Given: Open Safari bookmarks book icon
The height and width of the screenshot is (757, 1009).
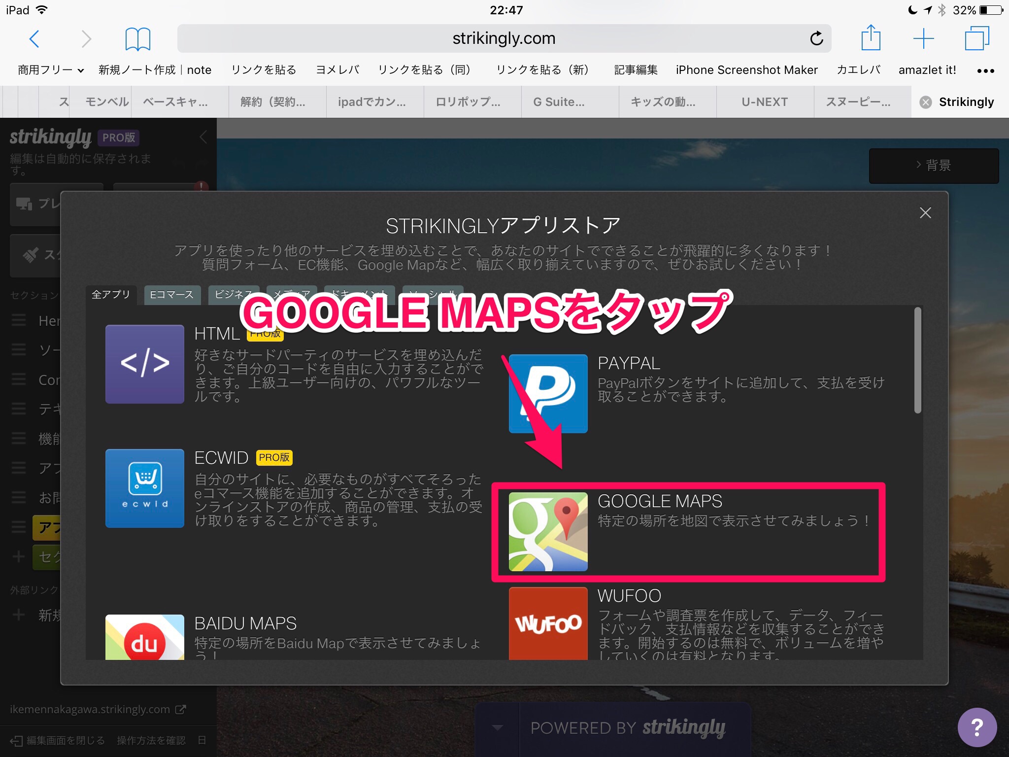Looking at the screenshot, I should tap(137, 39).
